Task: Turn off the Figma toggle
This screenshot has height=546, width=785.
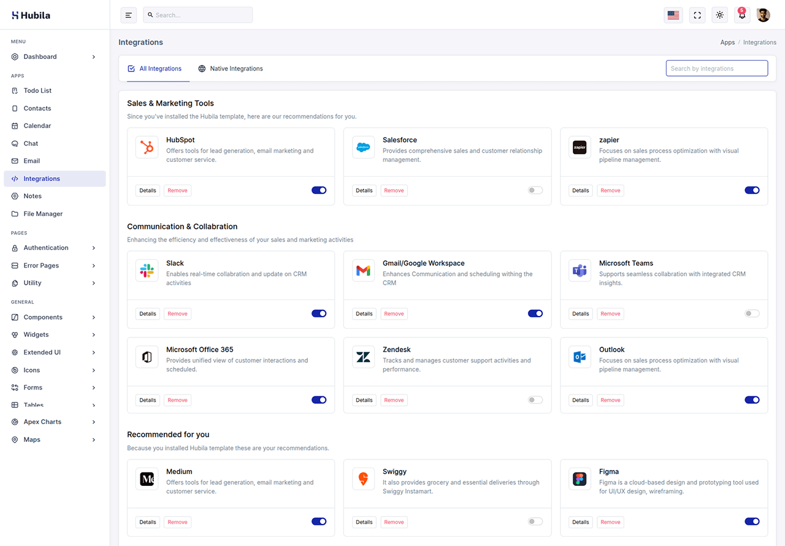Action: click(752, 521)
